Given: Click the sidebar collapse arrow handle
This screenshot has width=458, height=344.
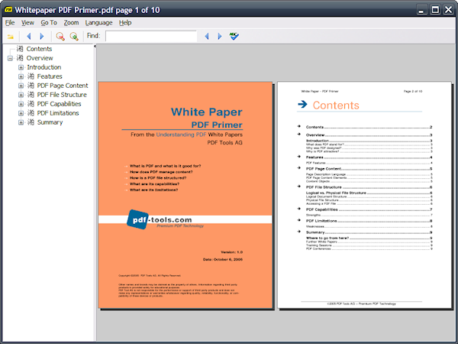Looking at the screenshot, I should 95,46.
